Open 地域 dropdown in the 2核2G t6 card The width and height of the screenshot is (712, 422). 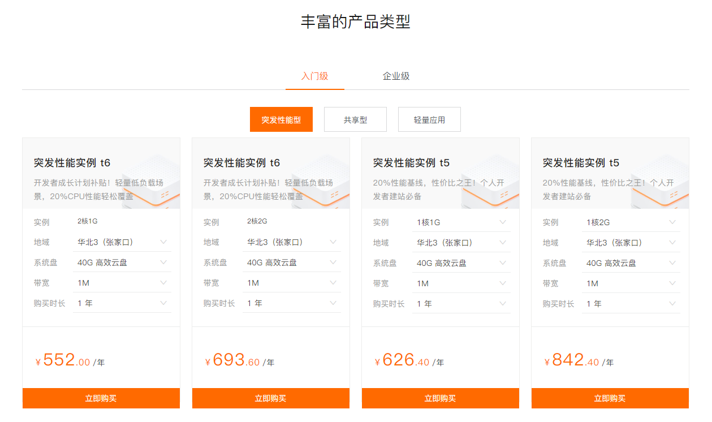292,242
